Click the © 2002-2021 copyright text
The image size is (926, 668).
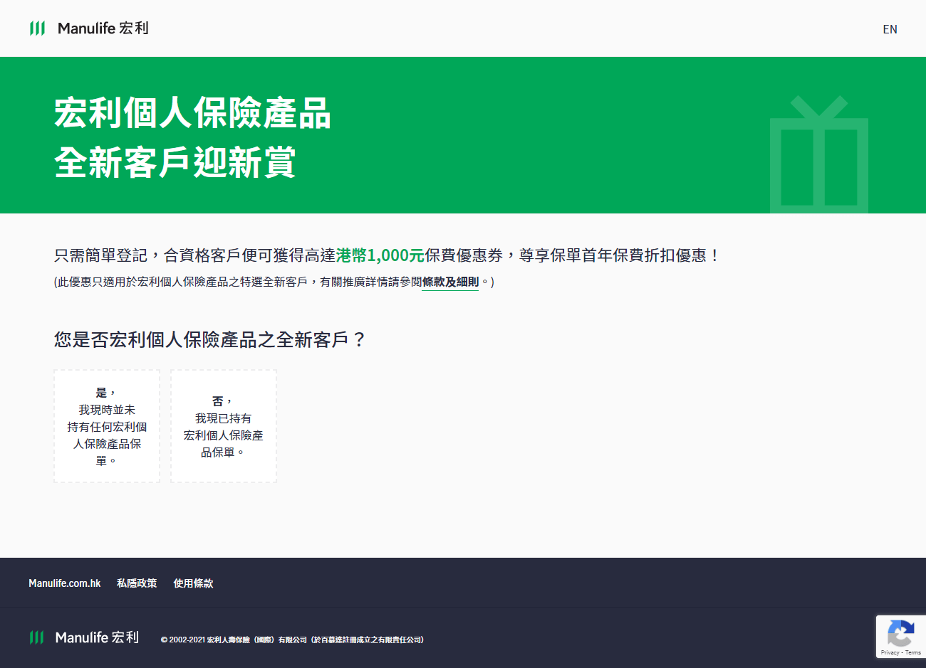(292, 640)
